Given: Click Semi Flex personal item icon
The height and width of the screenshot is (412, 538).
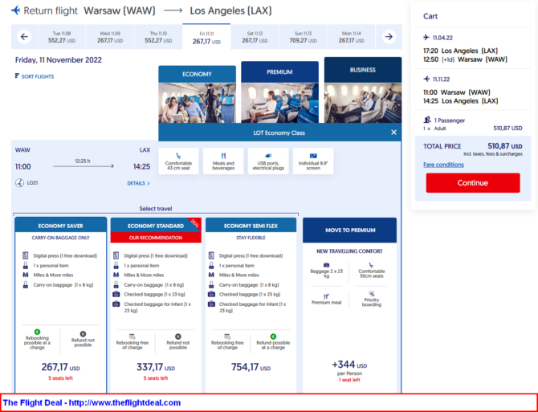Looking at the screenshot, I should point(211,266).
